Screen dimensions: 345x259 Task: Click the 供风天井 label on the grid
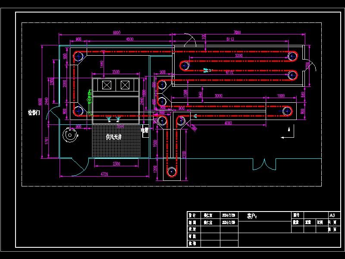(113, 137)
